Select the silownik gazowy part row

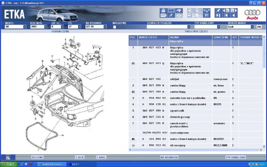[196, 117]
